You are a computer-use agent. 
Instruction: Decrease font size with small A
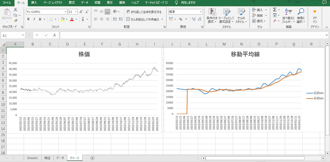pos(87,12)
